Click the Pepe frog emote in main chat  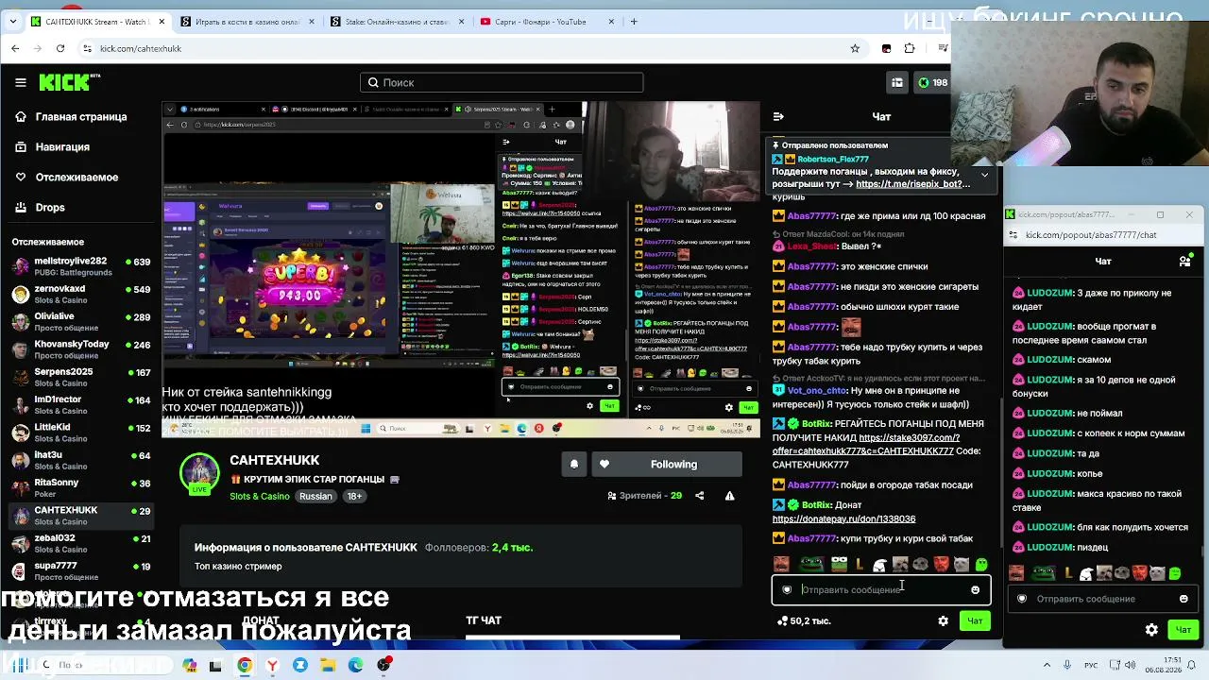811,565
